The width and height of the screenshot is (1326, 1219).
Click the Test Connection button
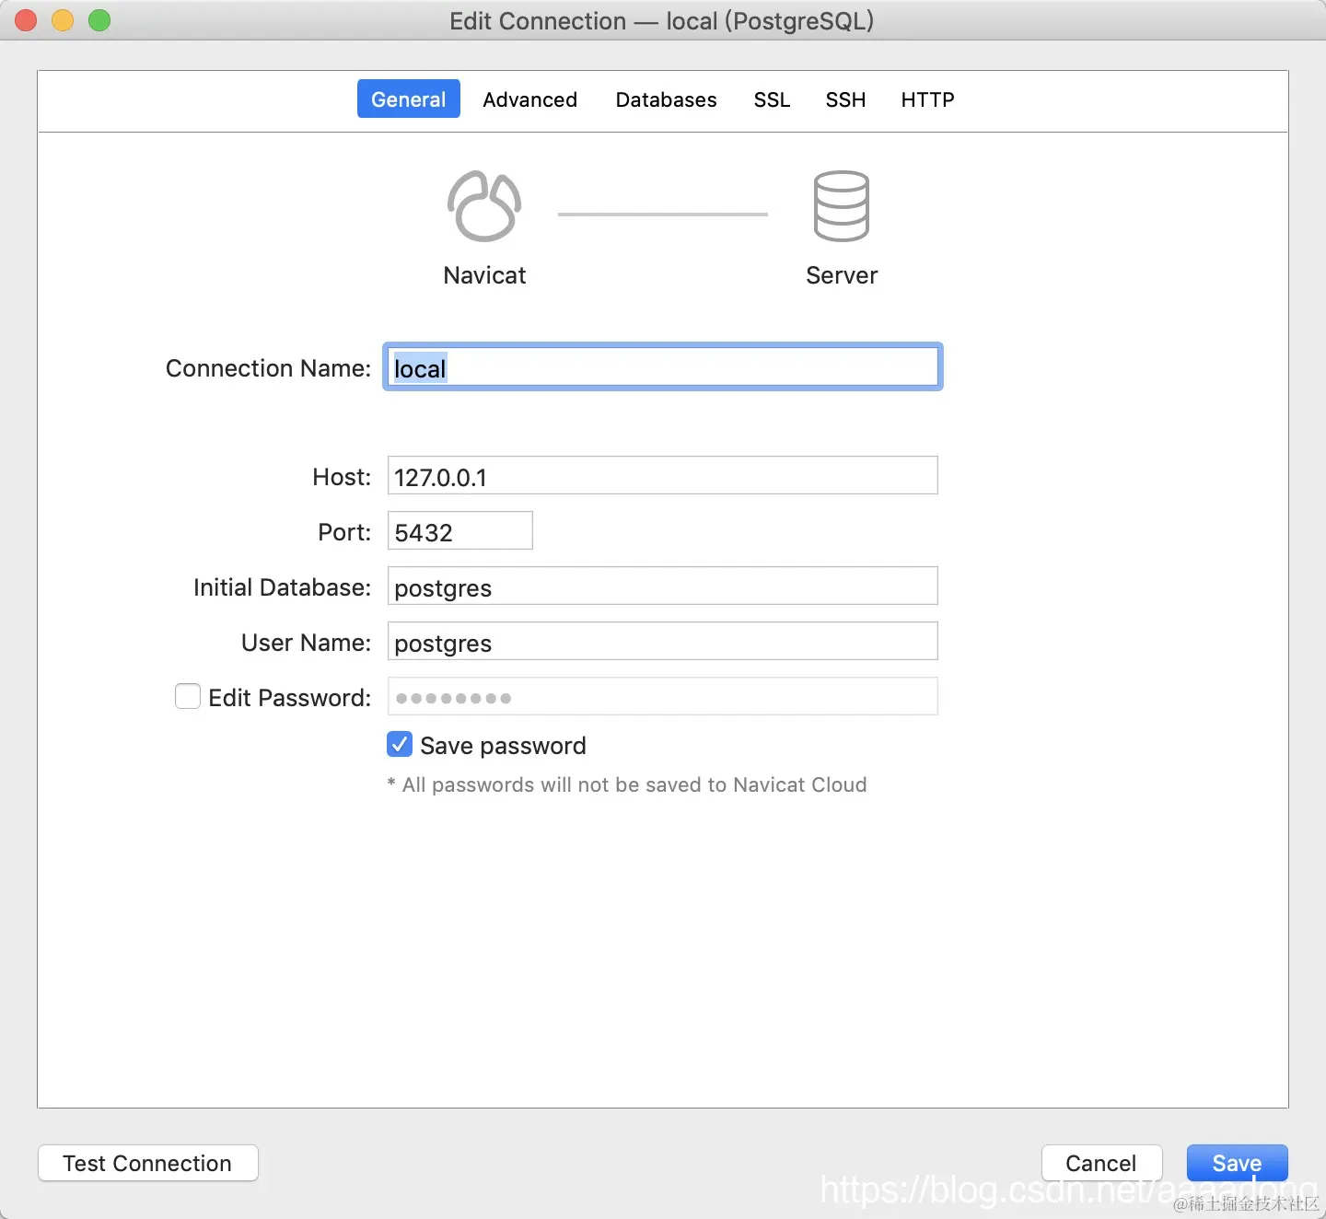(148, 1163)
